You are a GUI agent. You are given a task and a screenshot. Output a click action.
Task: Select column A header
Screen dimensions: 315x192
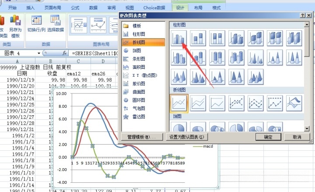(x=17, y=61)
